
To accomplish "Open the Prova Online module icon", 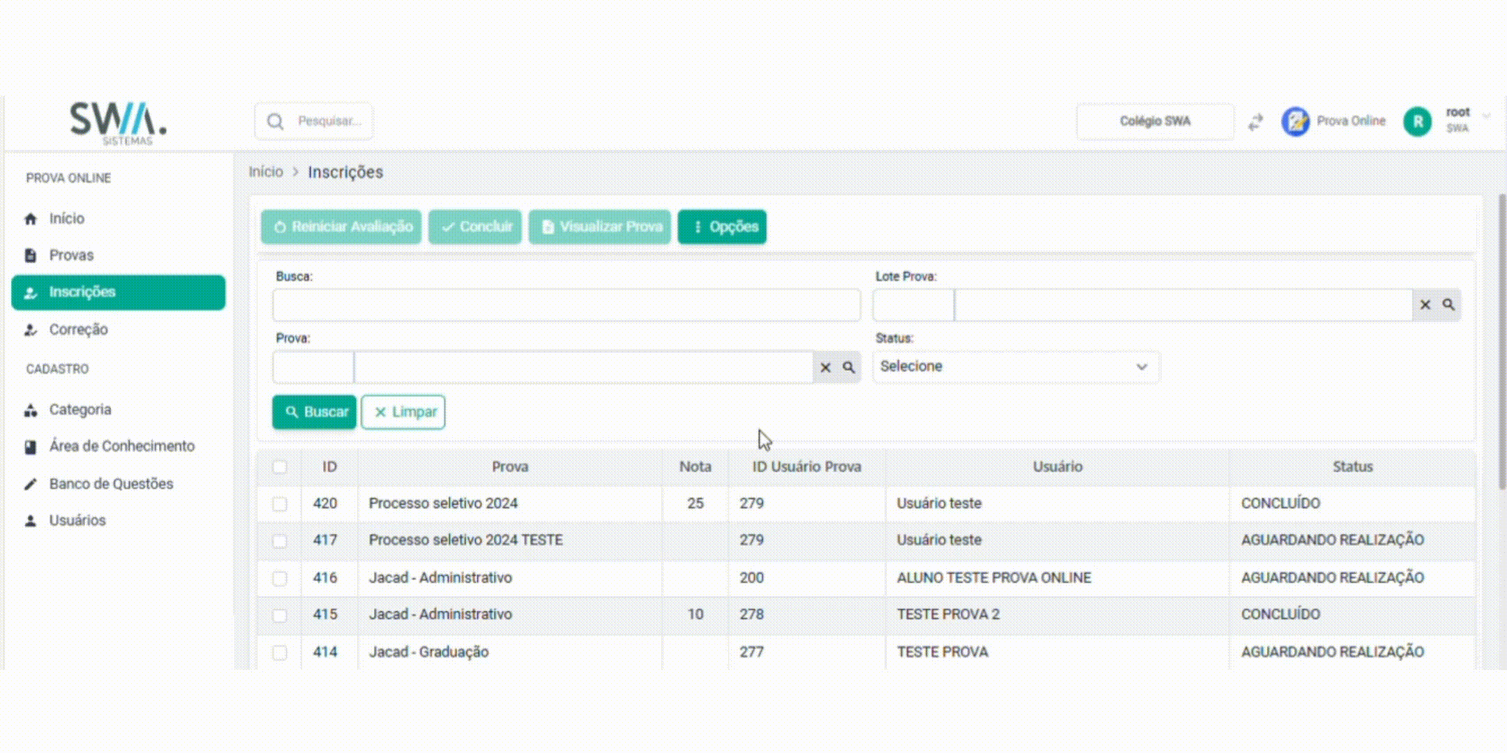I will click(1296, 121).
